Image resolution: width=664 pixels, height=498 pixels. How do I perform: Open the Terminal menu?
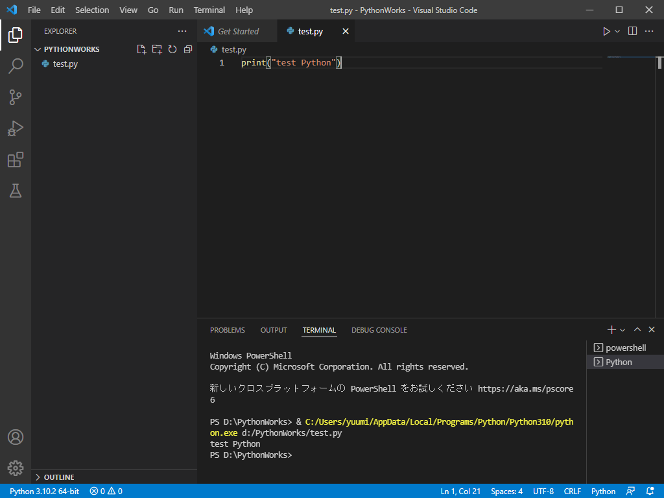point(209,10)
